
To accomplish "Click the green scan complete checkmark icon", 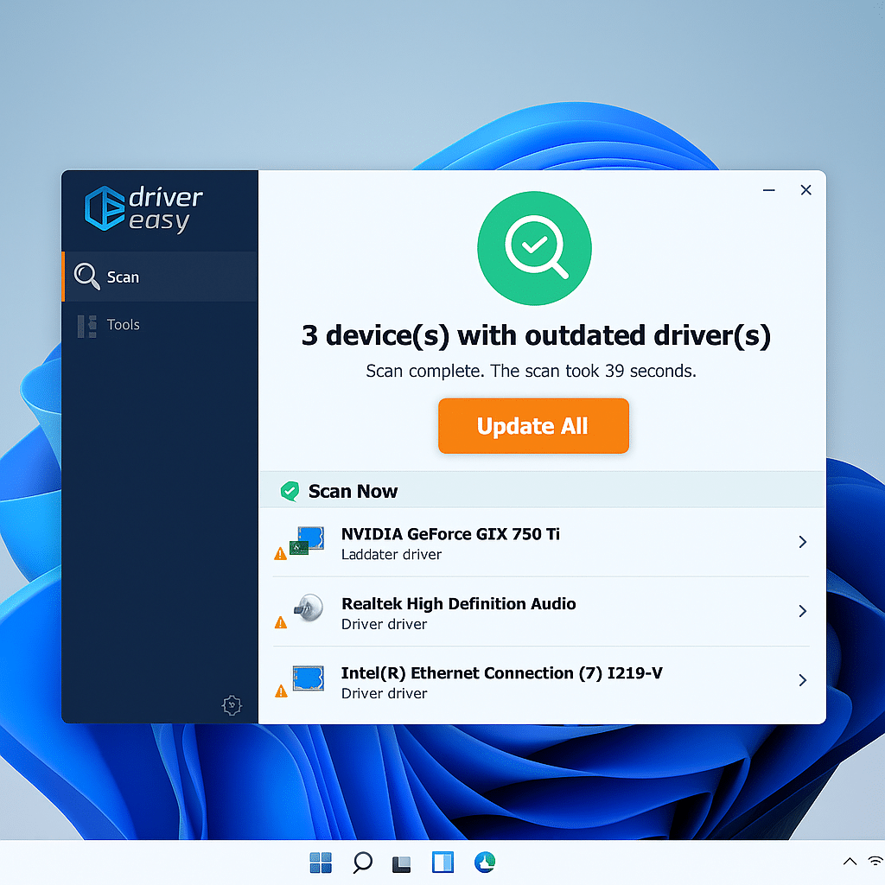I will (x=534, y=248).
